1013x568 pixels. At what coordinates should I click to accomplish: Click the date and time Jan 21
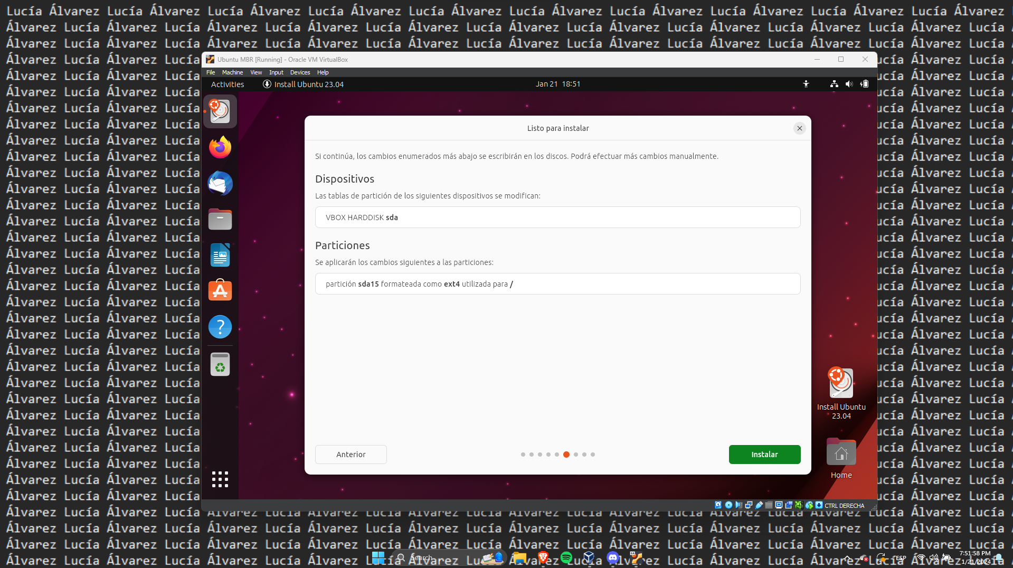(x=557, y=84)
